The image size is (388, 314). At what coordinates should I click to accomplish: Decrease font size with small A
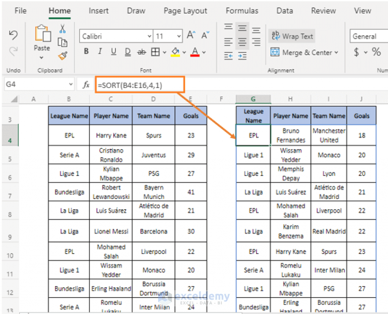(205, 35)
